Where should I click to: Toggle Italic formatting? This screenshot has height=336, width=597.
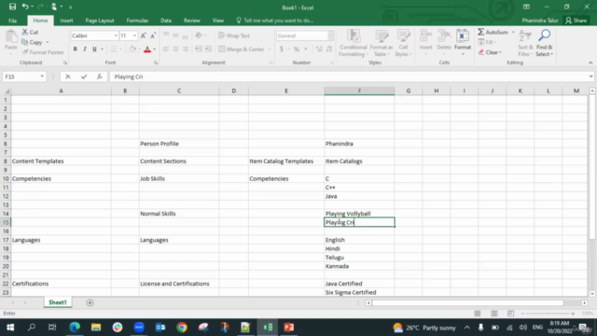coord(85,49)
